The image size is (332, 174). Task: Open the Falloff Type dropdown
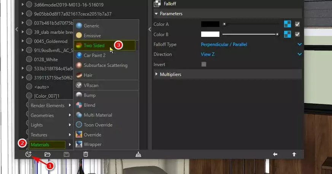click(x=251, y=44)
